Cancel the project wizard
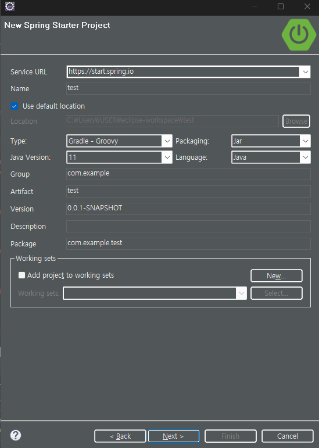Image resolution: width=319 pixels, height=448 pixels. [287, 436]
